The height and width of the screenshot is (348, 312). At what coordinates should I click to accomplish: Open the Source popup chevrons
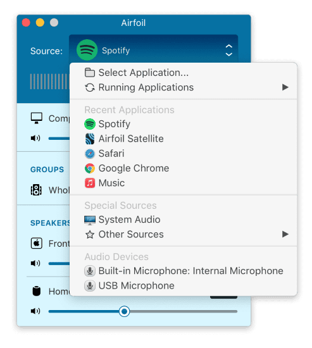[229, 51]
